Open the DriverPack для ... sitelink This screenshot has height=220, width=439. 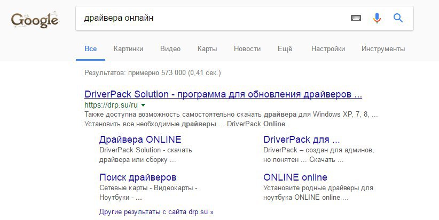302,140
